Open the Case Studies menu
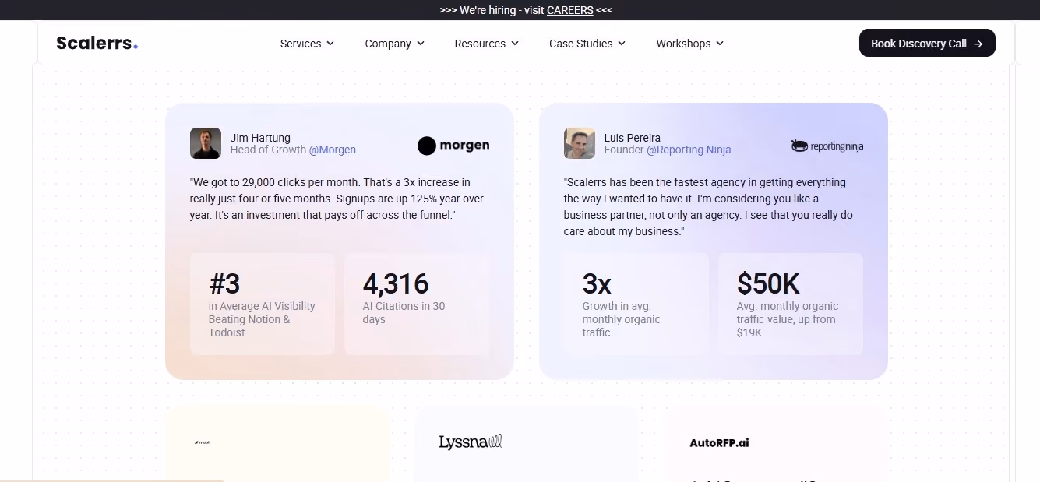1040x482 pixels. point(587,44)
